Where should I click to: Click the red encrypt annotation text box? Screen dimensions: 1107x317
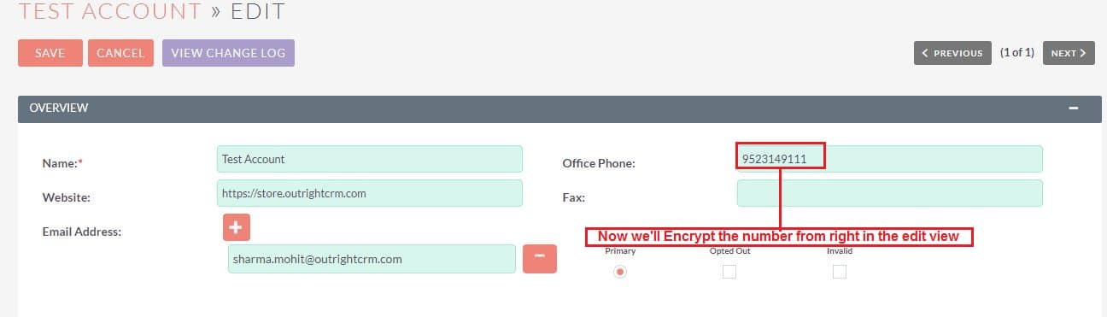[x=779, y=237]
